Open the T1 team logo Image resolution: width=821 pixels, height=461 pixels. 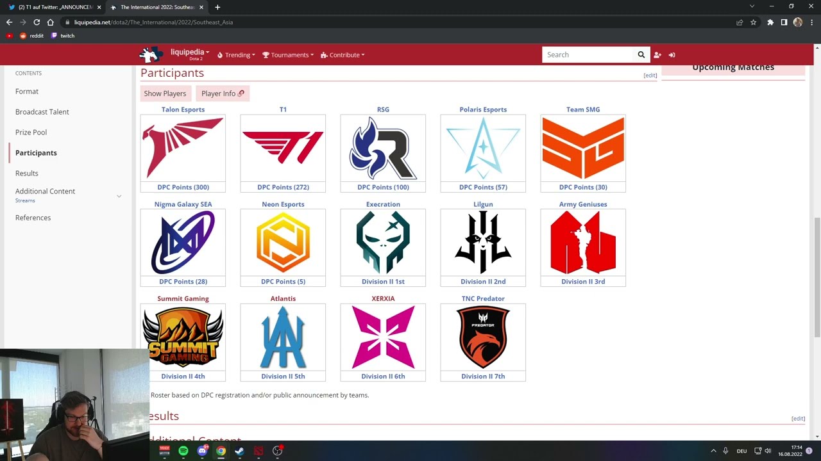(x=283, y=149)
